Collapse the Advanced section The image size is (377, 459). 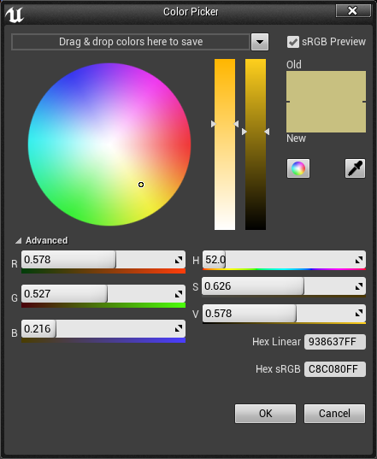point(19,241)
